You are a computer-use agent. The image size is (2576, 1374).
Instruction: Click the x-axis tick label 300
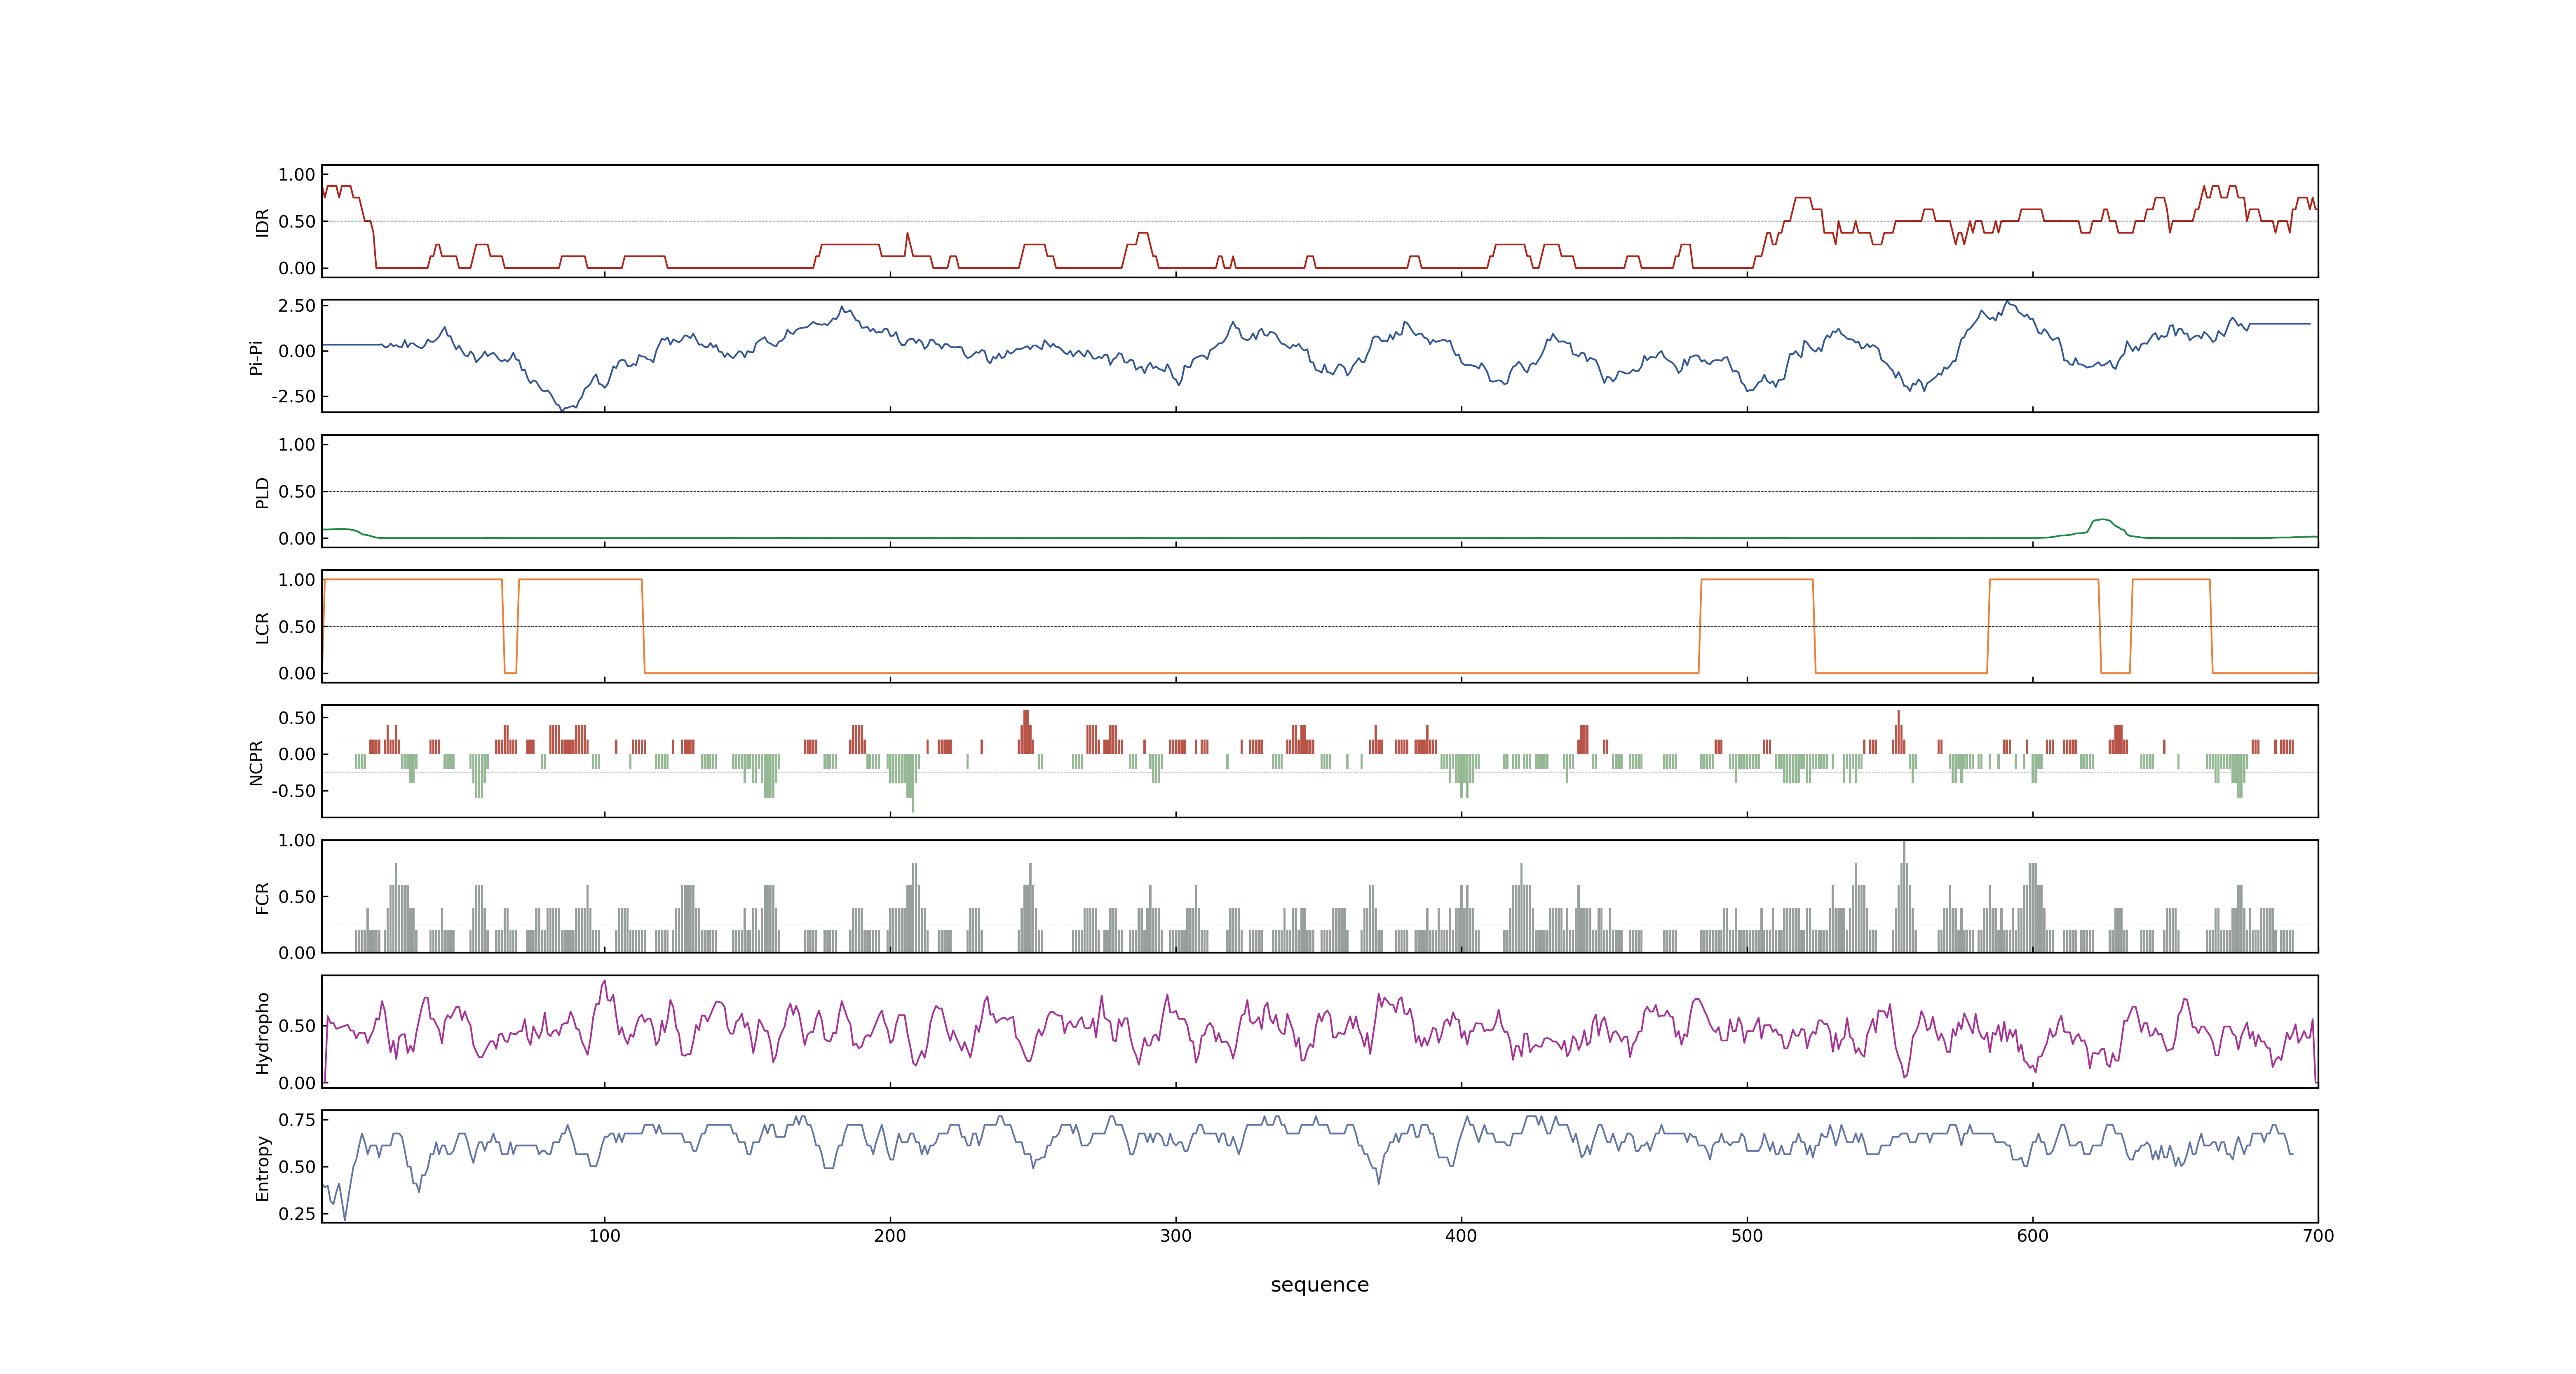1176,1236
